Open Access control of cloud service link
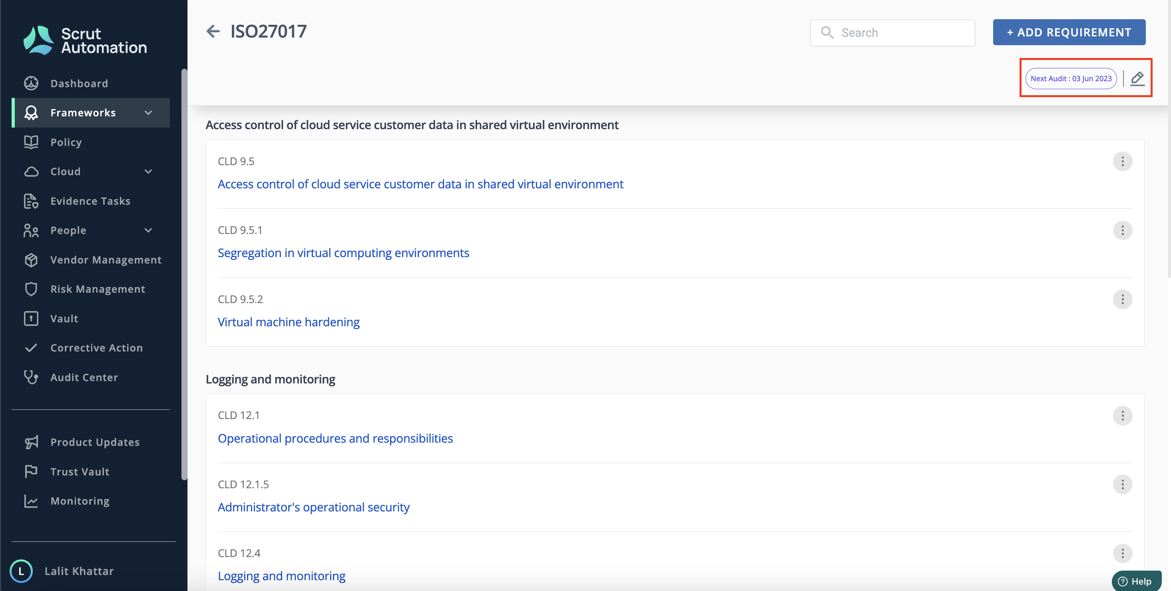The height and width of the screenshot is (591, 1171). click(420, 184)
